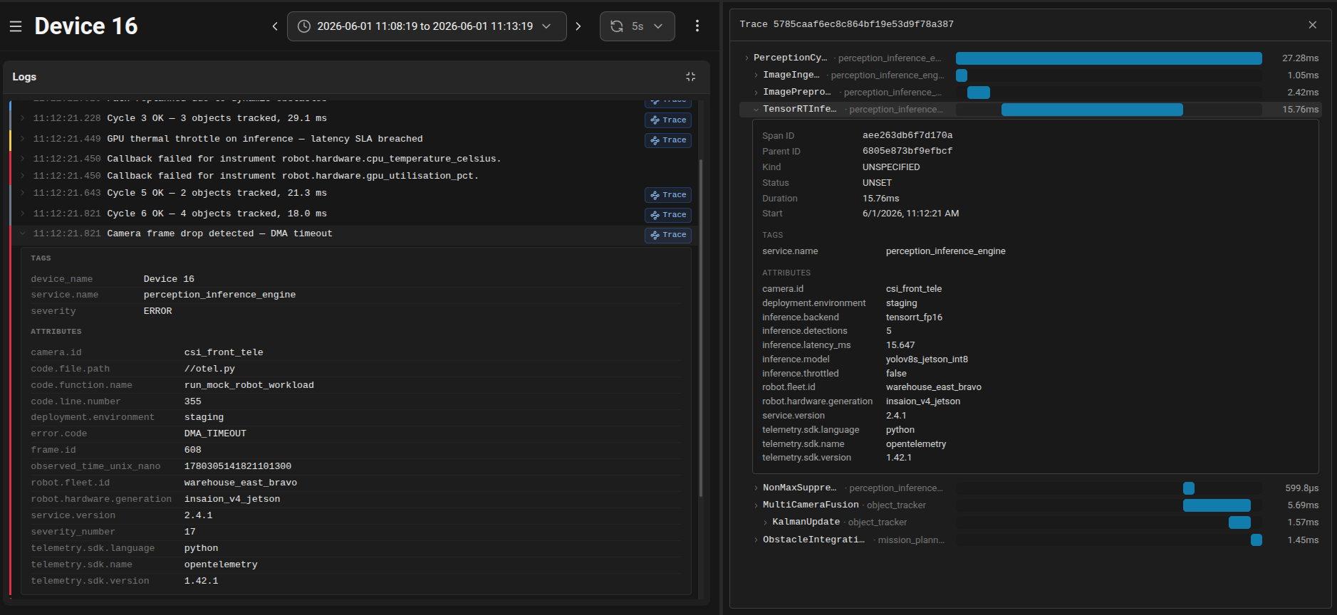
Task: Click the Device 16 page title
Action: click(86, 26)
